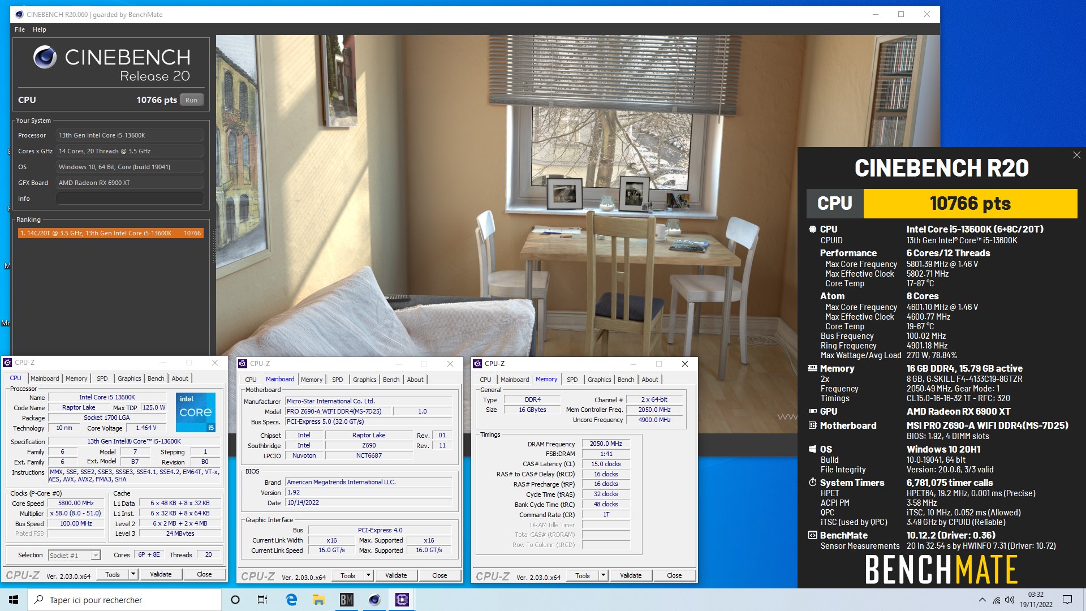This screenshot has height=611, width=1086.
Task: Minimize the Memory CPU-Z window
Action: [x=633, y=364]
